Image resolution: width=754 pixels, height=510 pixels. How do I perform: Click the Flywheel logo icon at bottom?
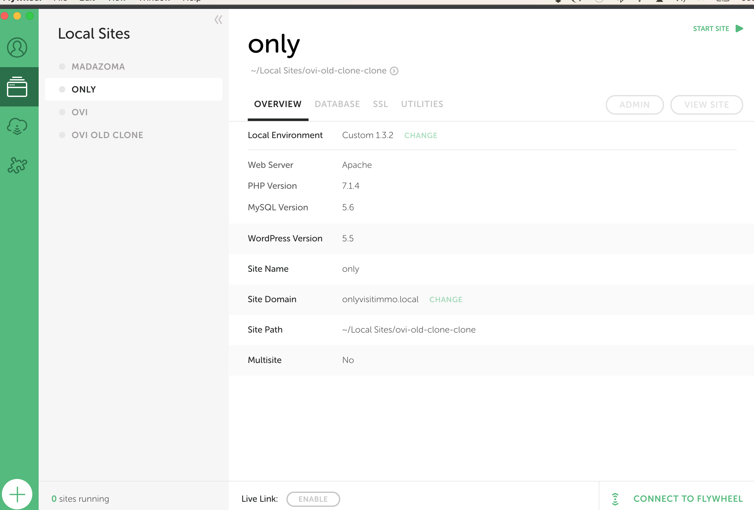[615, 499]
